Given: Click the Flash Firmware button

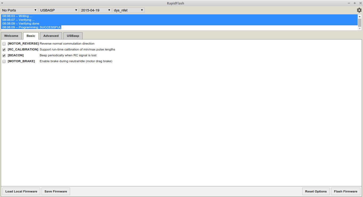Looking at the screenshot, I should (346, 191).
